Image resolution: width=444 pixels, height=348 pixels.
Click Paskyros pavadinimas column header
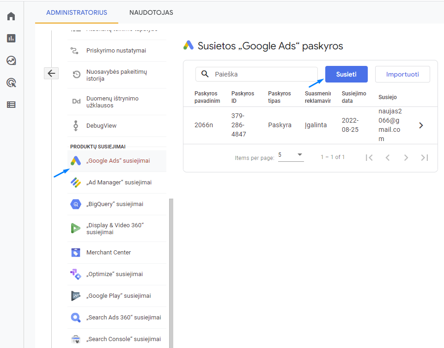(207, 97)
